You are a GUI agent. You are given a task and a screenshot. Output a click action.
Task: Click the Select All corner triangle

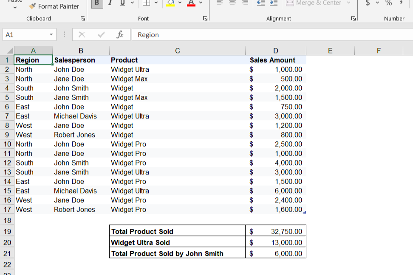pos(10,51)
